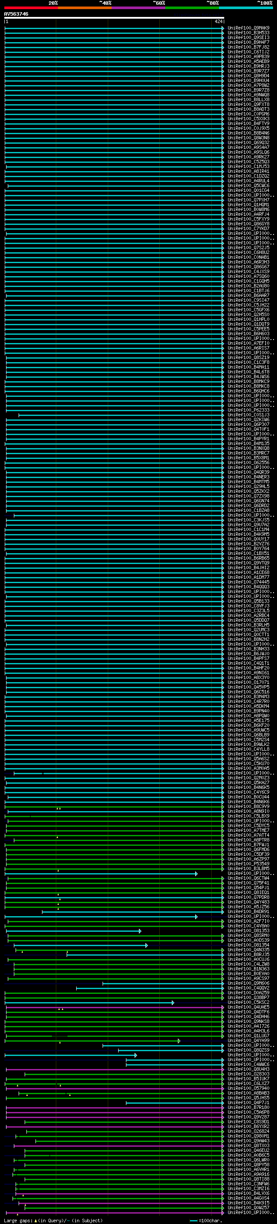
Task: Select hit UniRef100_B9H4F7
Action: click(248, 42)
